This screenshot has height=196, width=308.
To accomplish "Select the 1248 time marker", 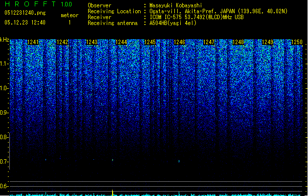I will [238, 42].
